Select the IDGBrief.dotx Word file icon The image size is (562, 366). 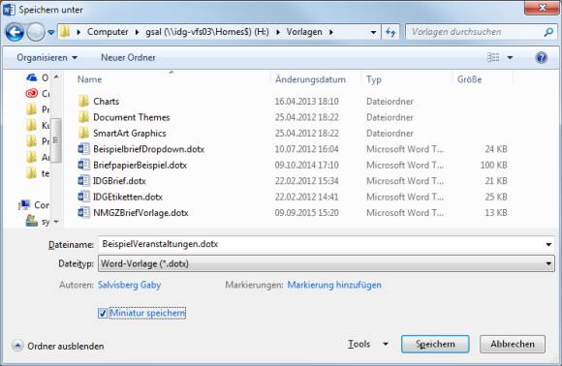[83, 181]
